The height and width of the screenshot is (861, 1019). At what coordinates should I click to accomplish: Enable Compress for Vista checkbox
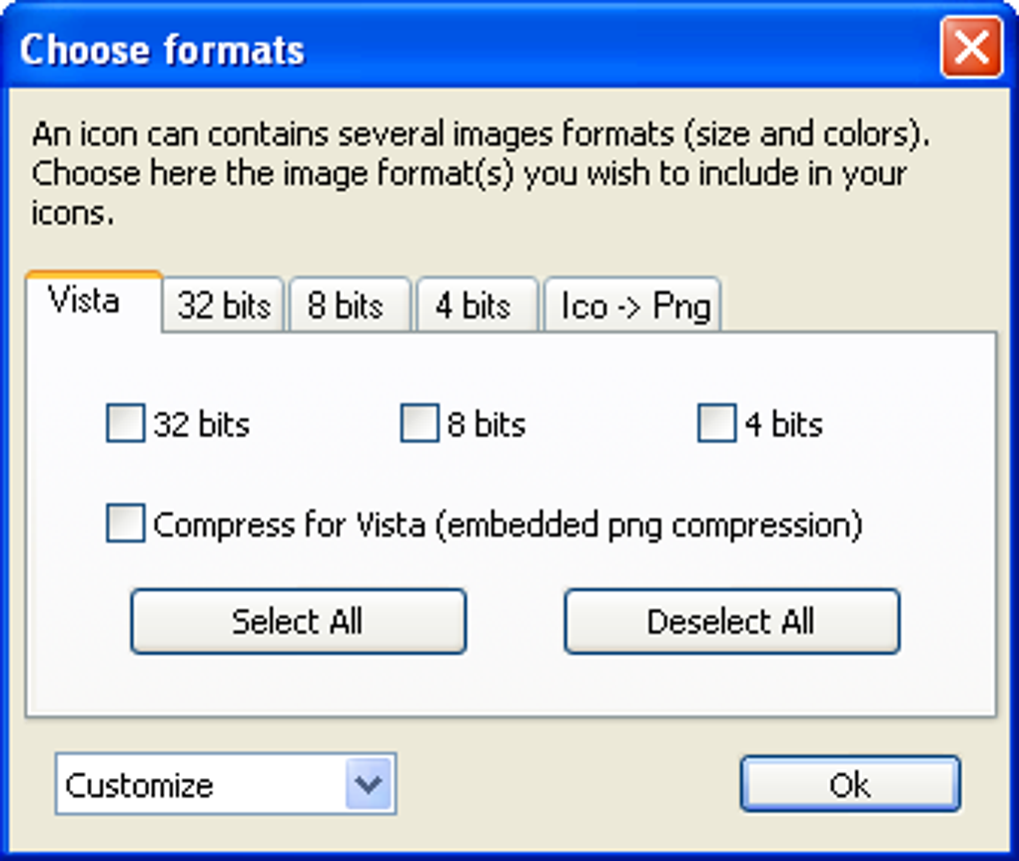[x=126, y=524]
